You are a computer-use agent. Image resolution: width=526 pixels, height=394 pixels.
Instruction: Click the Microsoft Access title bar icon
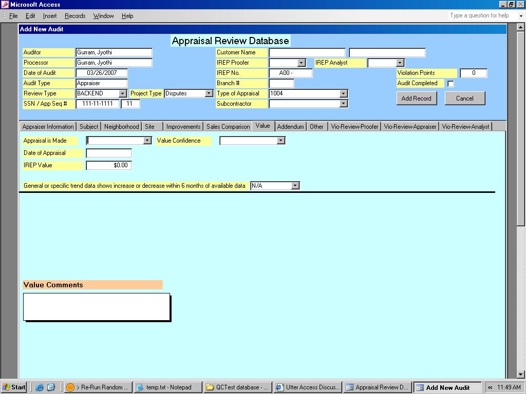[5, 5]
